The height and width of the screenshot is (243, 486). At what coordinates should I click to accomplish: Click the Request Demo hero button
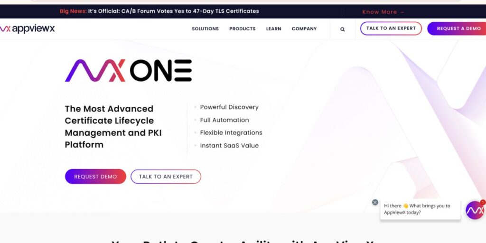tap(95, 177)
